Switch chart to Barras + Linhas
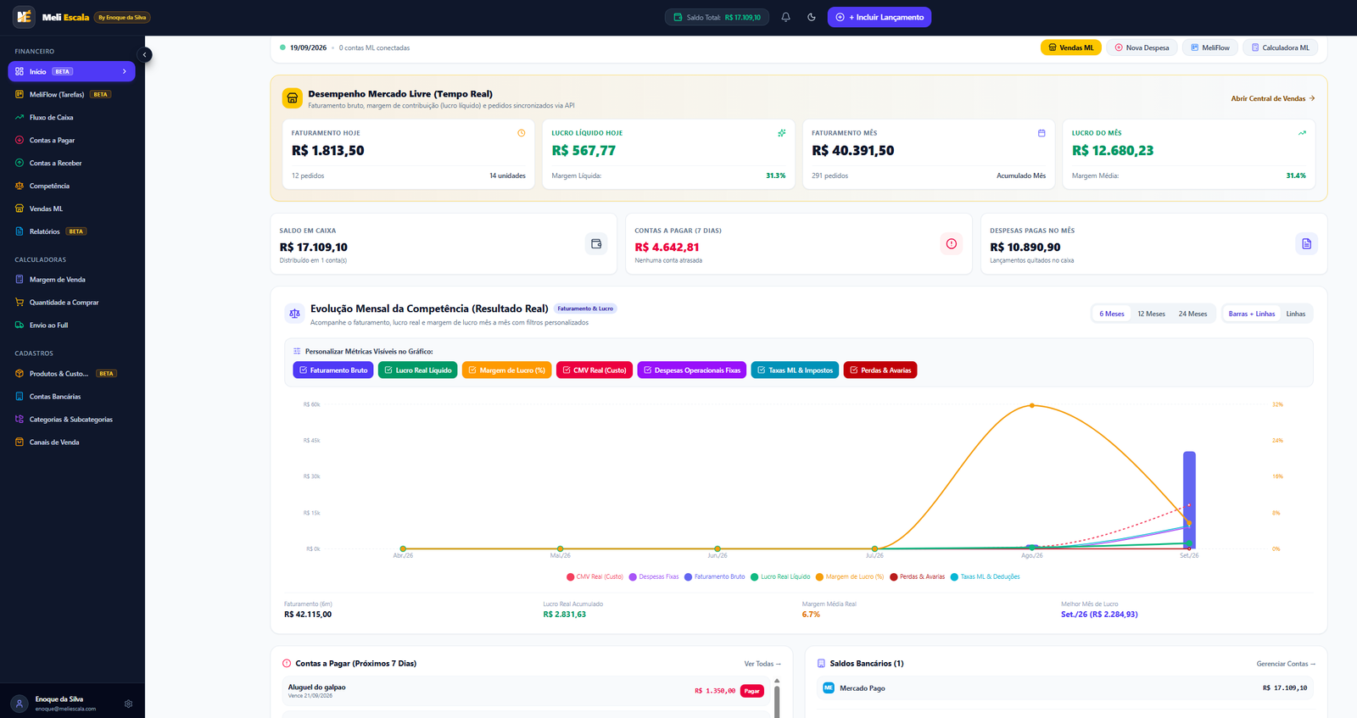1357x718 pixels. (1252, 314)
